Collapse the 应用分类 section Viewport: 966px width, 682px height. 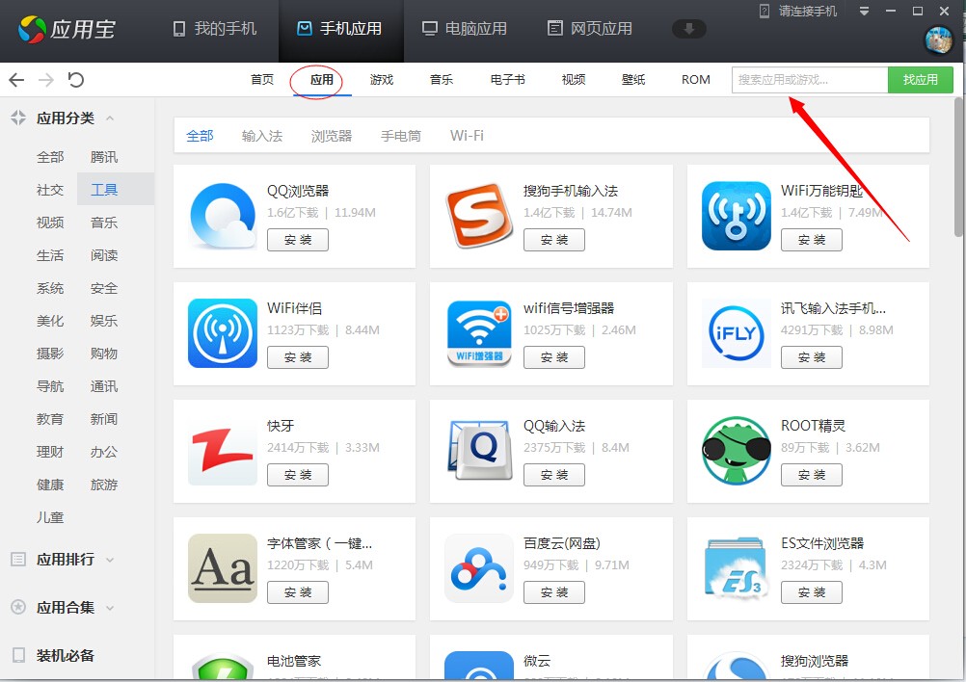click(x=110, y=118)
